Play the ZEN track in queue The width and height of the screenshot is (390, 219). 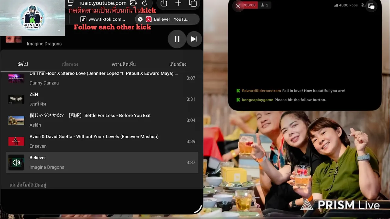[102, 99]
